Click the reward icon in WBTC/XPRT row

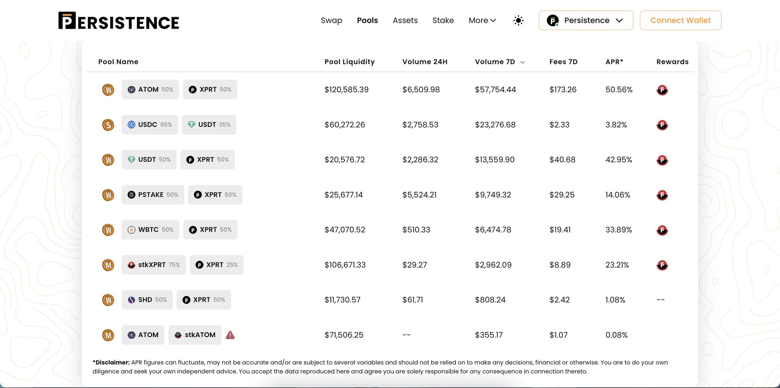click(662, 230)
